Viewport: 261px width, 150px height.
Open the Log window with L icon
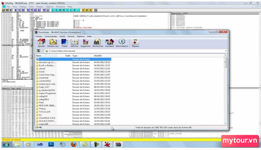tap(53, 10)
